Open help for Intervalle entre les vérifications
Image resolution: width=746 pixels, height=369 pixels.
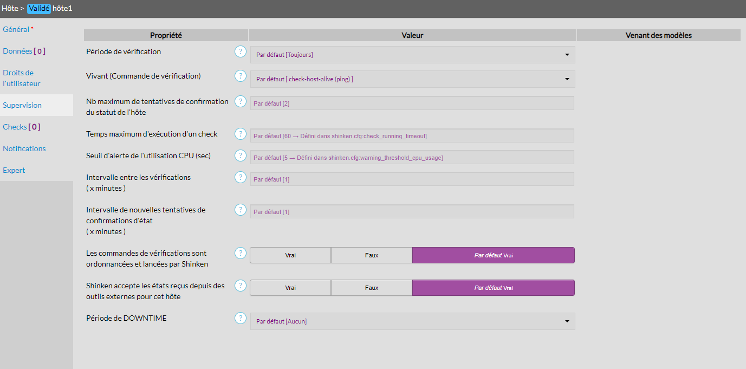[240, 177]
